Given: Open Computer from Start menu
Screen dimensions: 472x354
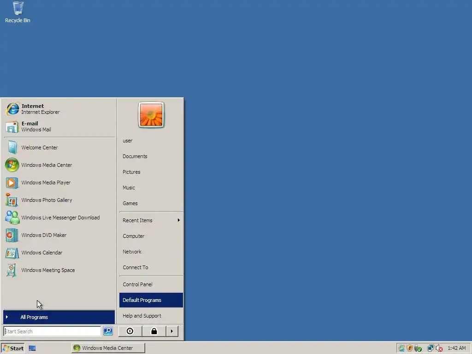Looking at the screenshot, I should tap(151, 236).
